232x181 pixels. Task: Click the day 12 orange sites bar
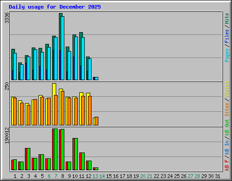tap(90, 110)
